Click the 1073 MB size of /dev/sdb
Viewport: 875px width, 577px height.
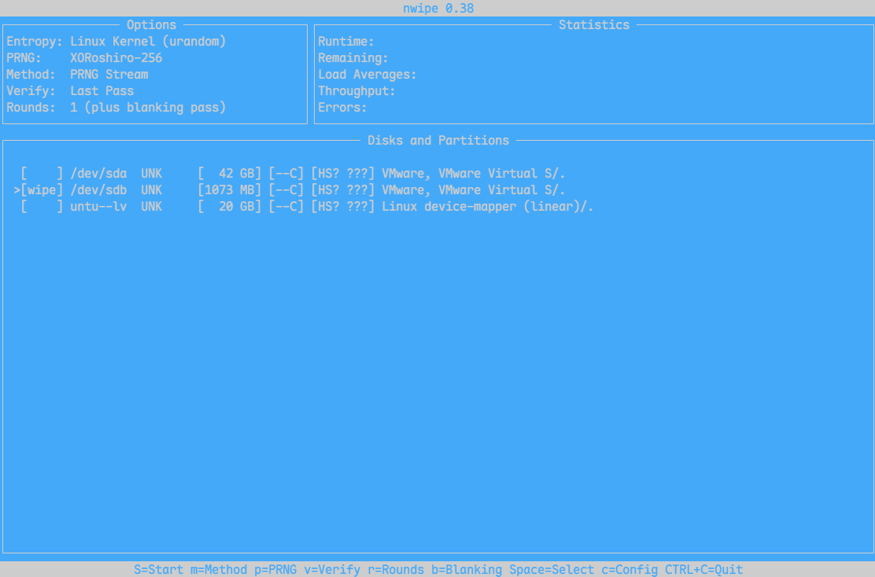pos(229,190)
